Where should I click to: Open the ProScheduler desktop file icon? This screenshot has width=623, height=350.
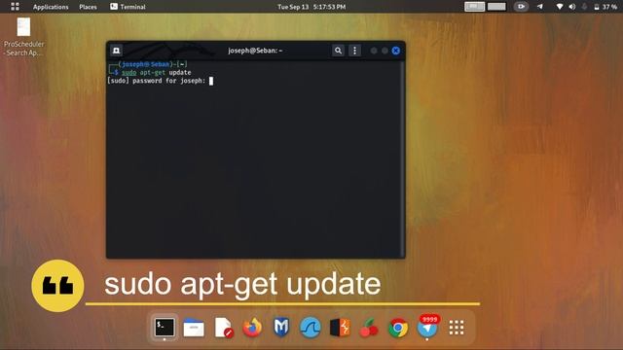(23, 37)
